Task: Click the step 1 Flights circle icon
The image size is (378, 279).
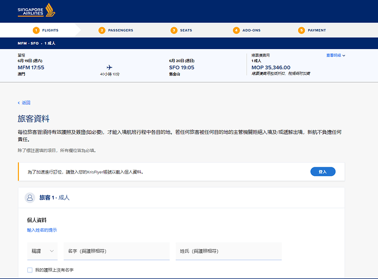Action: (x=36, y=30)
